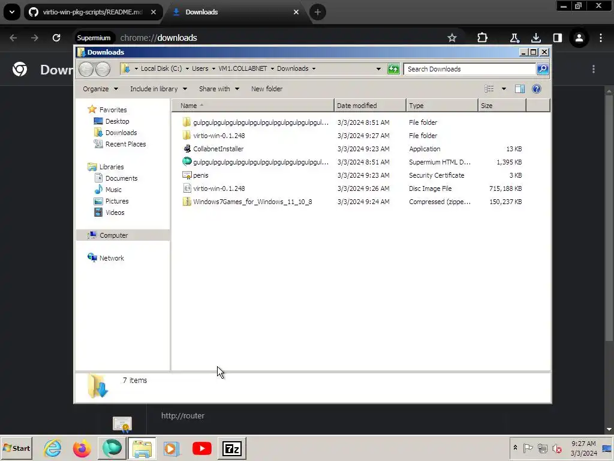Select Recent Places in Favorites
The height and width of the screenshot is (461, 614).
(125, 144)
